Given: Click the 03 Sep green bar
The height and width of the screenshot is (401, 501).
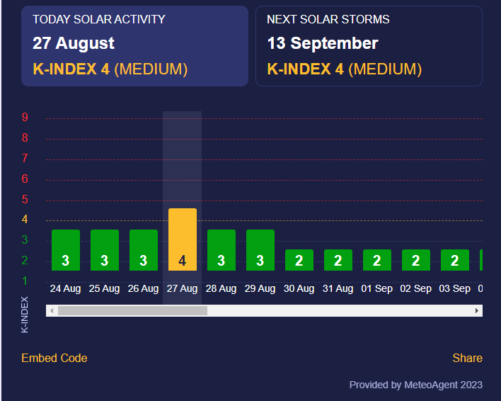Looking at the screenshot, I should (x=455, y=260).
